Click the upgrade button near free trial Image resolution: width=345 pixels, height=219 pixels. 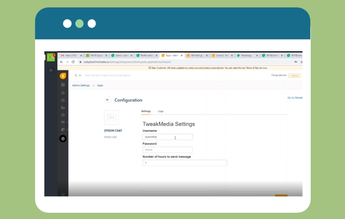point(294,76)
